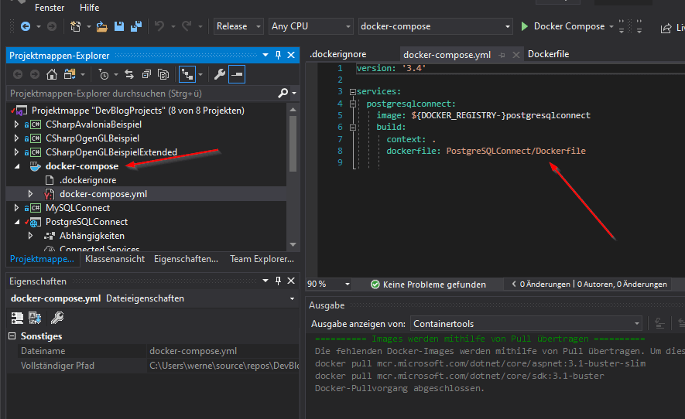
Task: Click the Open File folder icon
Action: click(102, 26)
